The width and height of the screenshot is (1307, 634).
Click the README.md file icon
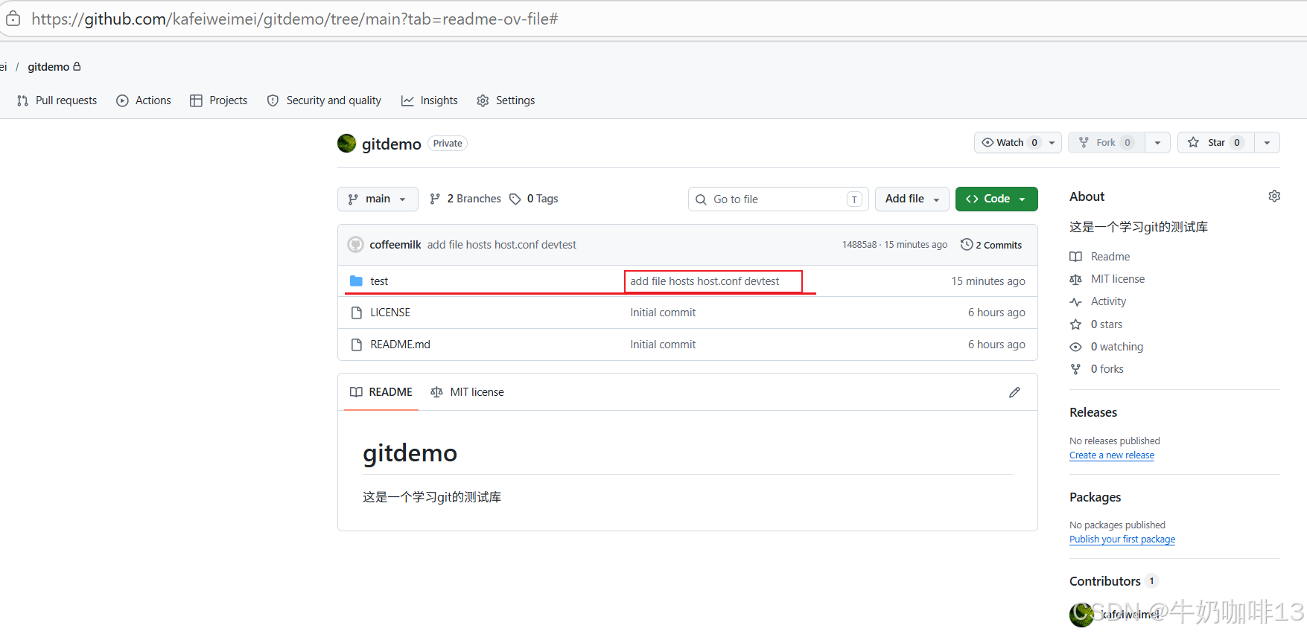(356, 345)
